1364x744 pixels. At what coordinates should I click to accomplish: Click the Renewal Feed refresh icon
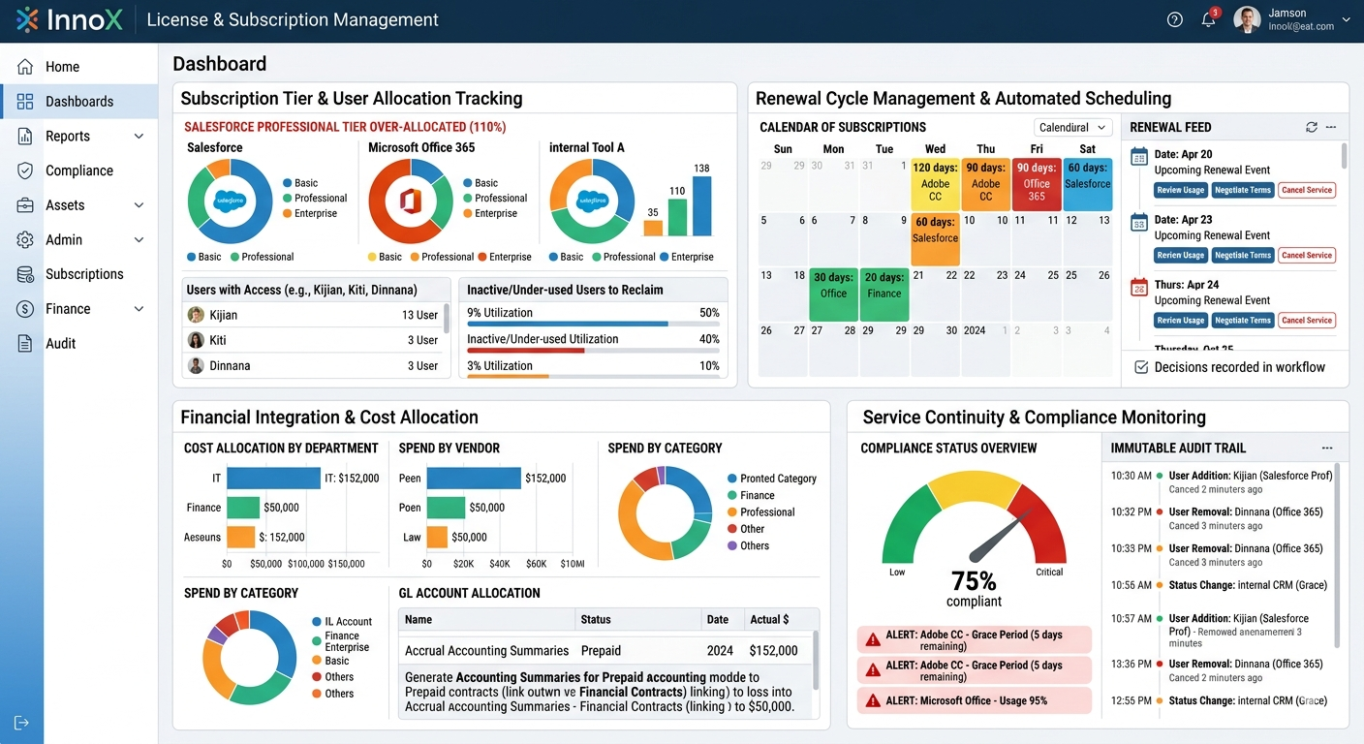pyautogui.click(x=1312, y=127)
